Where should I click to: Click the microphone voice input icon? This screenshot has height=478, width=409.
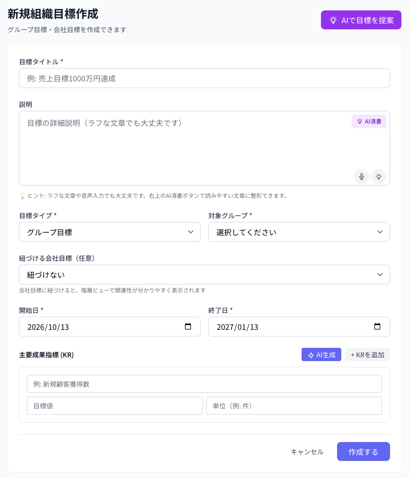pyautogui.click(x=361, y=177)
